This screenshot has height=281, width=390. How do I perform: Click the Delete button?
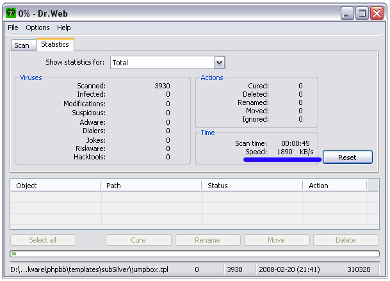346,240
